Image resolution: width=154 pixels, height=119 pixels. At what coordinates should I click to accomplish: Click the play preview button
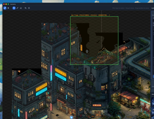8,8
